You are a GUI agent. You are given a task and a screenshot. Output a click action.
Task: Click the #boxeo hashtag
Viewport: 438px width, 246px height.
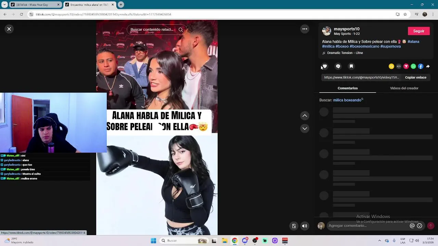click(x=342, y=46)
